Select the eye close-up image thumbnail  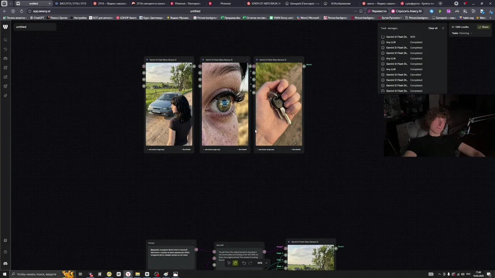click(x=225, y=104)
